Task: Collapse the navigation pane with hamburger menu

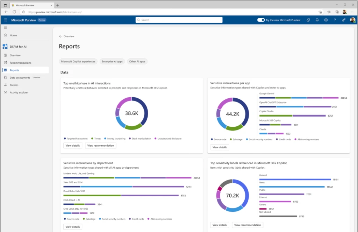Action: tap(5, 27)
